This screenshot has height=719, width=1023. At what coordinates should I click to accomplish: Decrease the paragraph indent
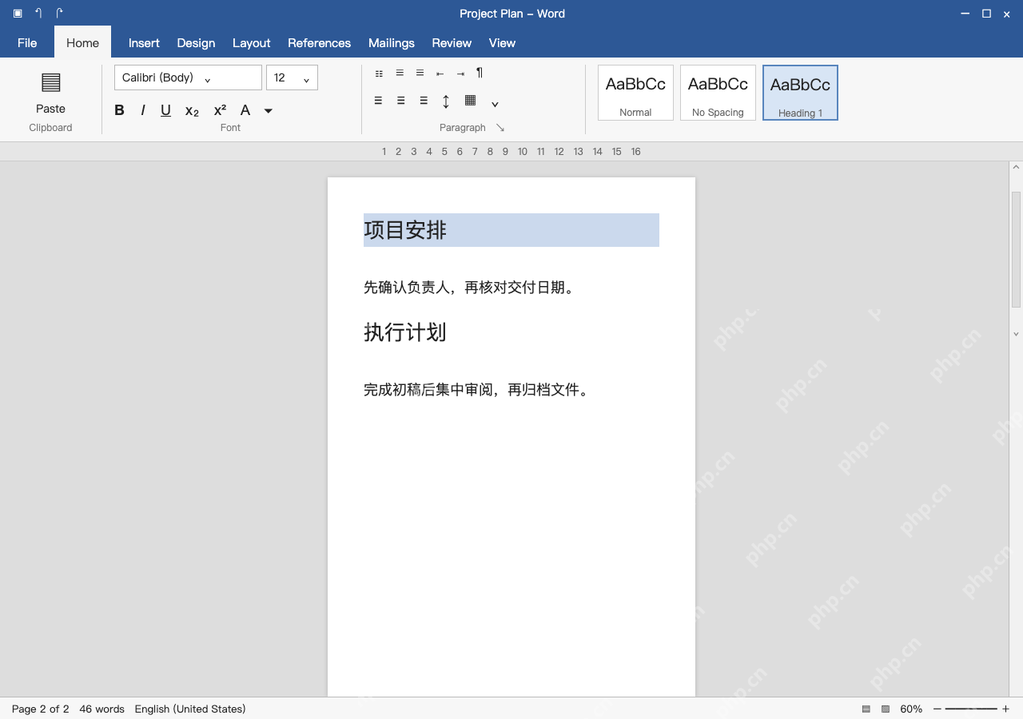click(x=440, y=73)
